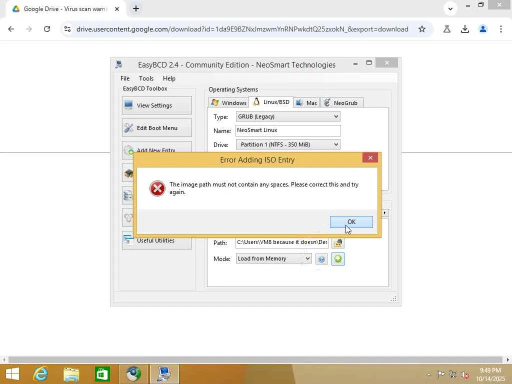Open File Explorer from the taskbar
This screenshot has width=512, height=384.
(71, 374)
